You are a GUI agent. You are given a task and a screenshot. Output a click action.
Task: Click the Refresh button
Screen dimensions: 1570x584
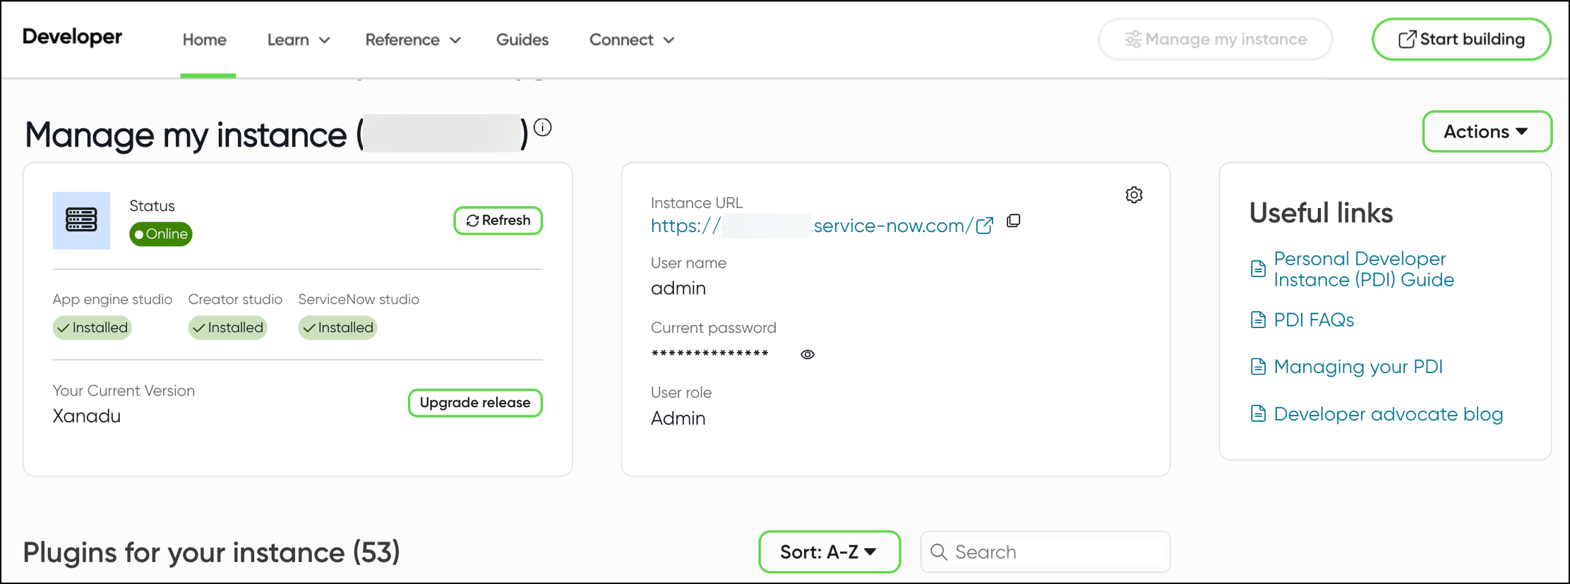(x=498, y=220)
